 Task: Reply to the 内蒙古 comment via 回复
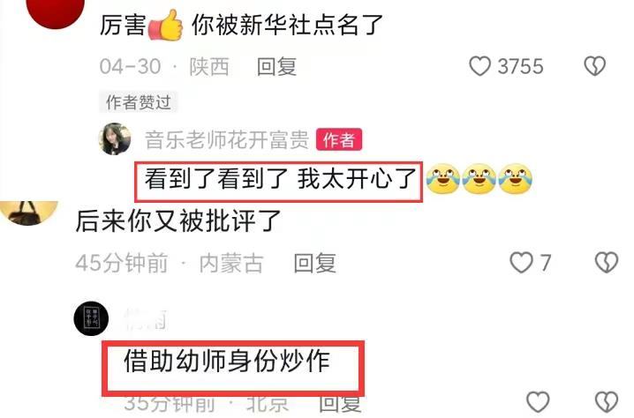pos(315,263)
